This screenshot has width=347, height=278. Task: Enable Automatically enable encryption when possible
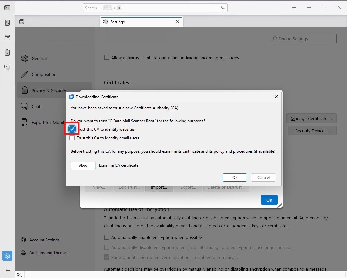(x=107, y=237)
